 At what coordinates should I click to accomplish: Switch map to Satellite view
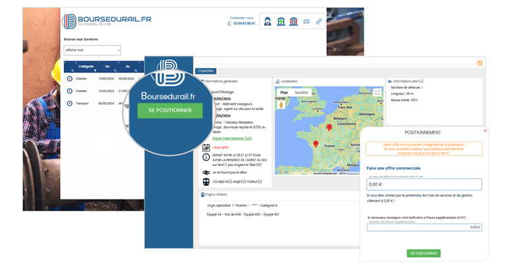pos(301,92)
